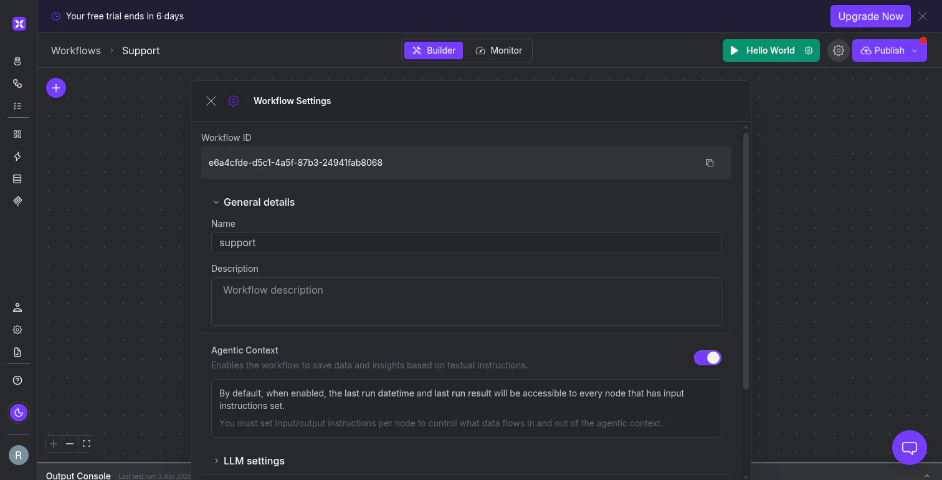Click the Apps grid icon in the sidebar
942x480 pixels.
pos(17,133)
